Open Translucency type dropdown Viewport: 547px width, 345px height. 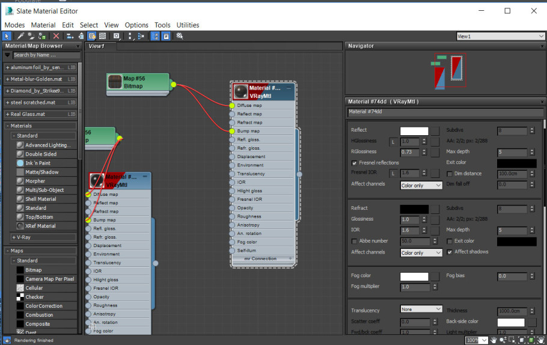[x=421, y=309]
